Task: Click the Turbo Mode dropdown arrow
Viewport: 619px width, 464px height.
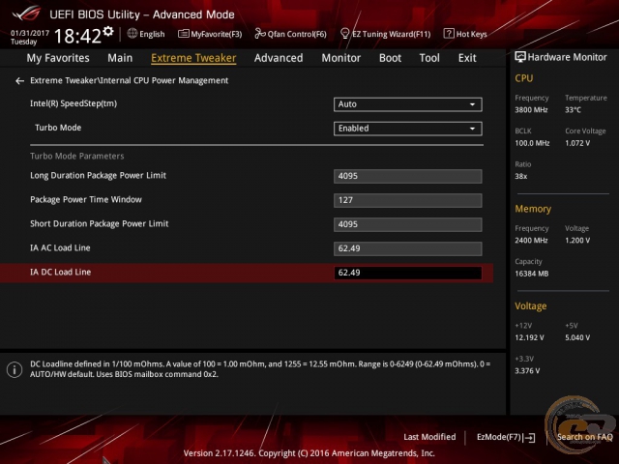Action: pos(472,129)
